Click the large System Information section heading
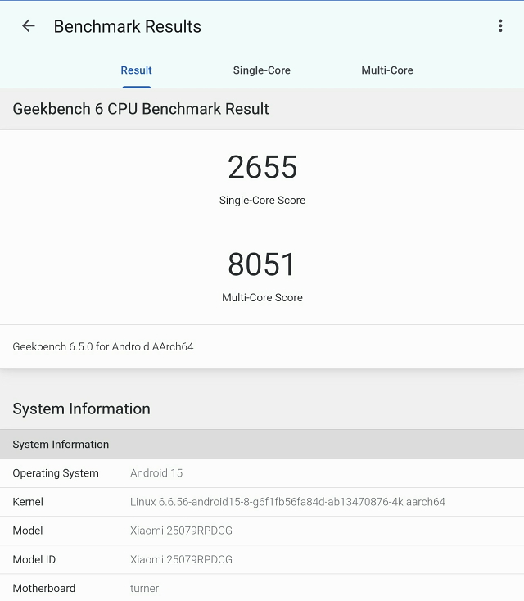524x601 pixels. click(x=81, y=409)
